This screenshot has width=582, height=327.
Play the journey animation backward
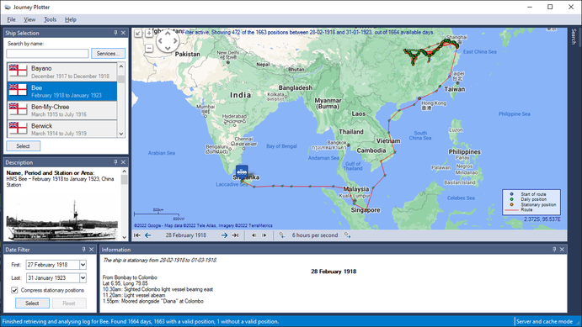(x=254, y=235)
